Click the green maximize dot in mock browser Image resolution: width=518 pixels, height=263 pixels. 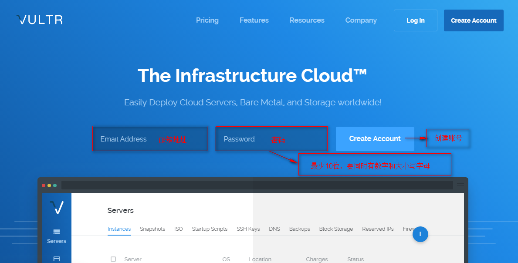(55, 185)
